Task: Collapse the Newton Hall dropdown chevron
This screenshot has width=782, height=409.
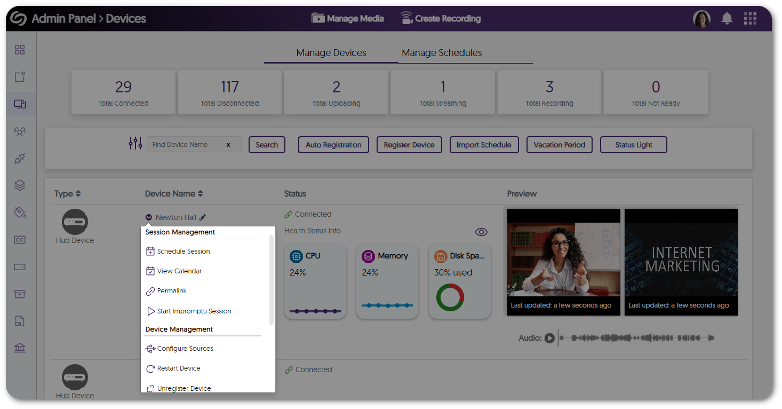Action: [149, 217]
